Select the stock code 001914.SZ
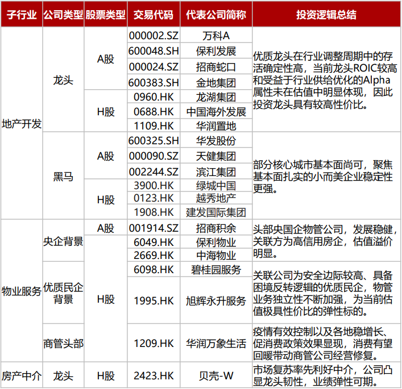Screen dimensions: 402x389 click(x=154, y=228)
